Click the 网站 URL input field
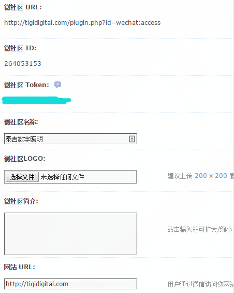This screenshot has height=293, width=234. [x=70, y=284]
